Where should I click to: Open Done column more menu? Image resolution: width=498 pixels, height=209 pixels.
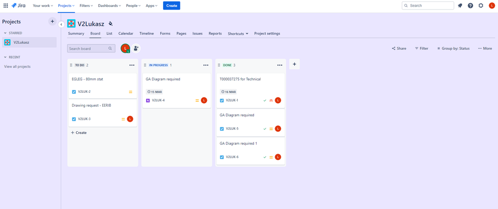280,65
